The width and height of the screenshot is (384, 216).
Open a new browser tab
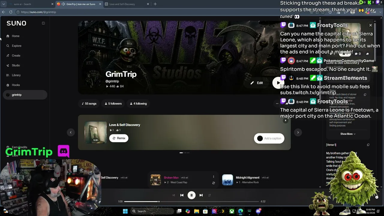point(155,4)
